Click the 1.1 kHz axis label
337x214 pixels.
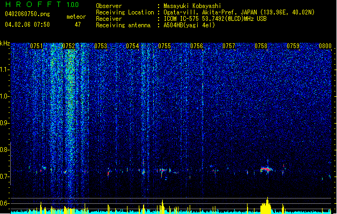[5, 70]
